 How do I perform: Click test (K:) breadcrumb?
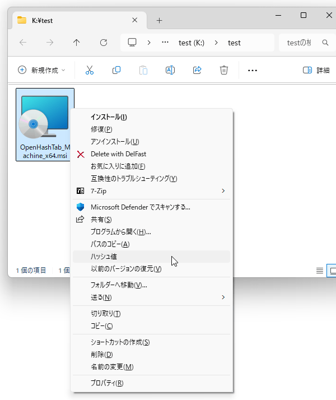(192, 43)
